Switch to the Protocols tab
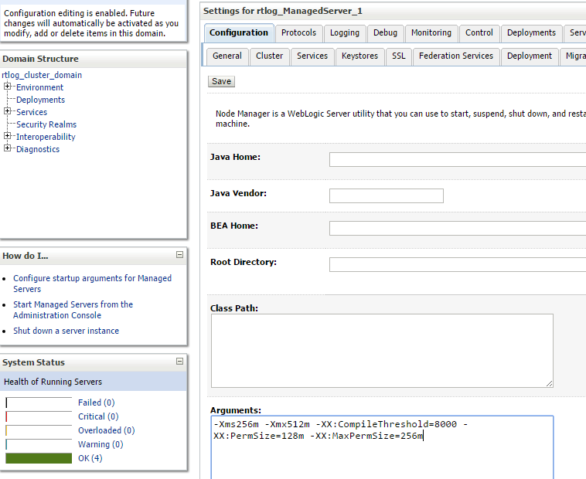 tap(298, 33)
